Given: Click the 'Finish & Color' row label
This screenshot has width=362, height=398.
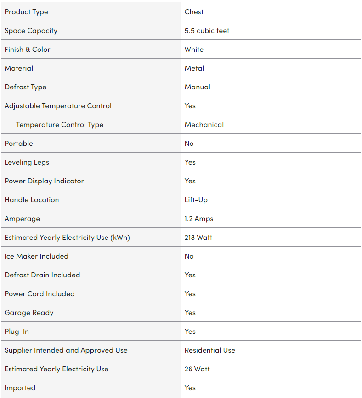Looking at the screenshot, I should [x=27, y=50].
